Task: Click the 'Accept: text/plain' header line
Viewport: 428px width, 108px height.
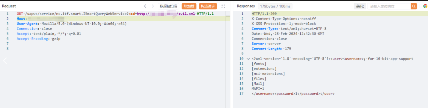Action: coord(49,34)
